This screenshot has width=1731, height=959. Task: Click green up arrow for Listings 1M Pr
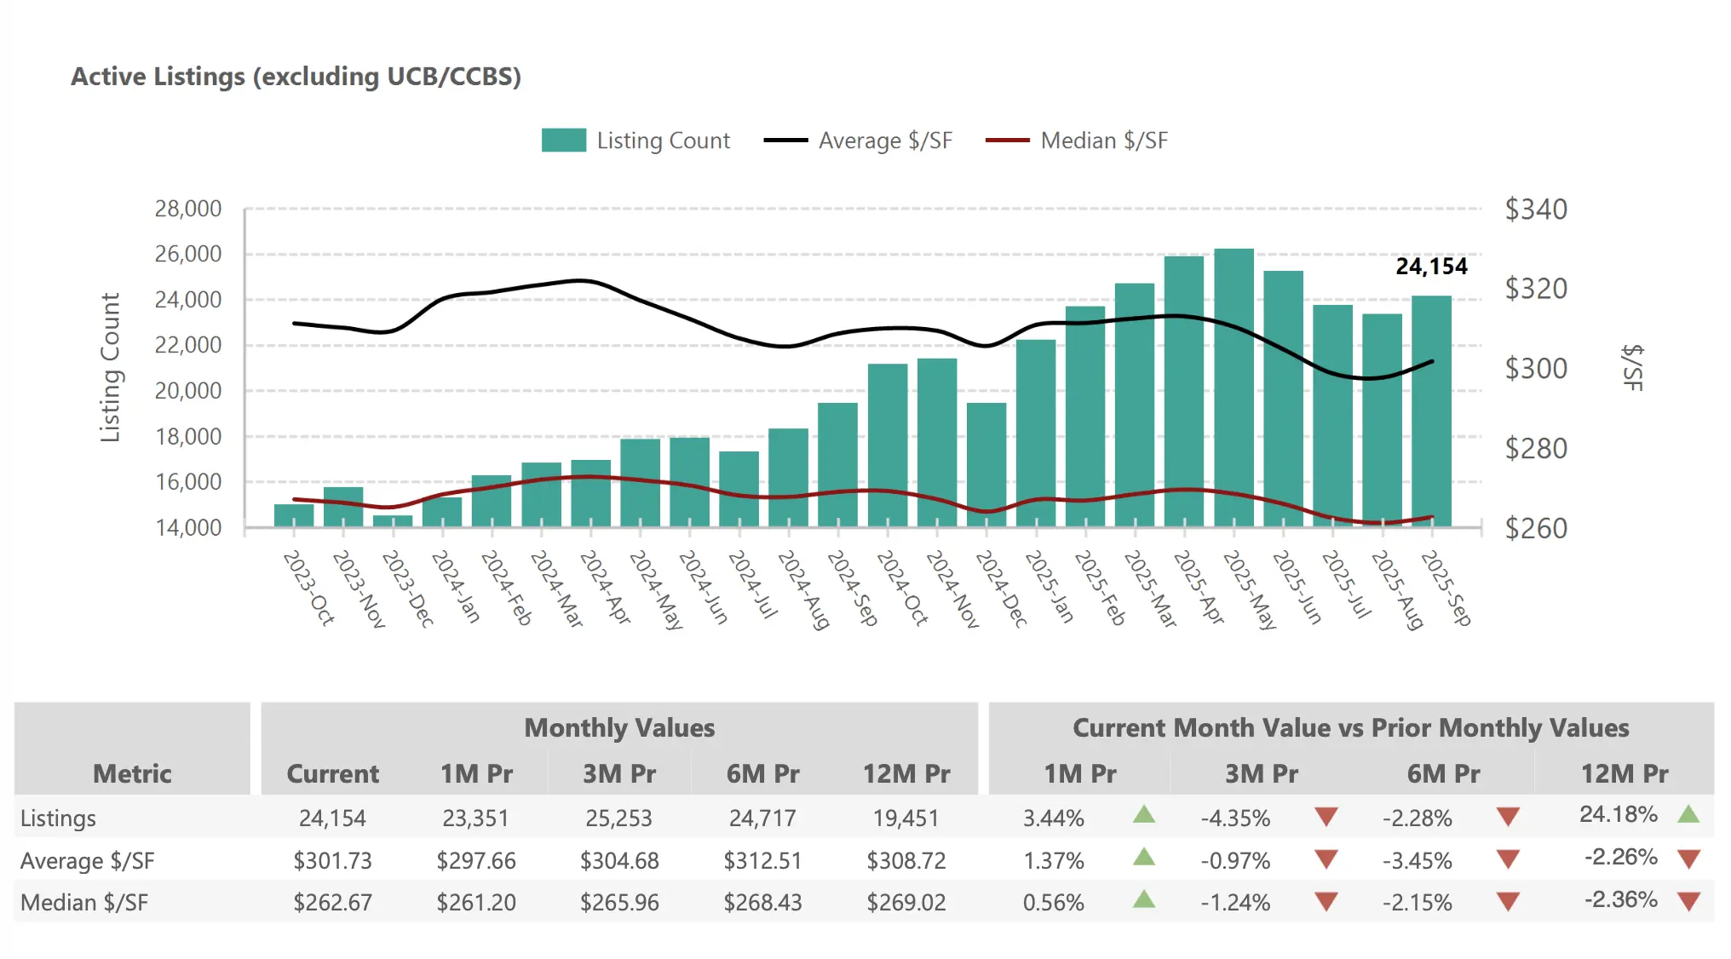pyautogui.click(x=1144, y=815)
